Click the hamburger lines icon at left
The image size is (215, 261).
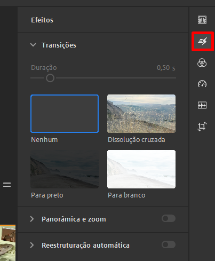(x=7, y=185)
